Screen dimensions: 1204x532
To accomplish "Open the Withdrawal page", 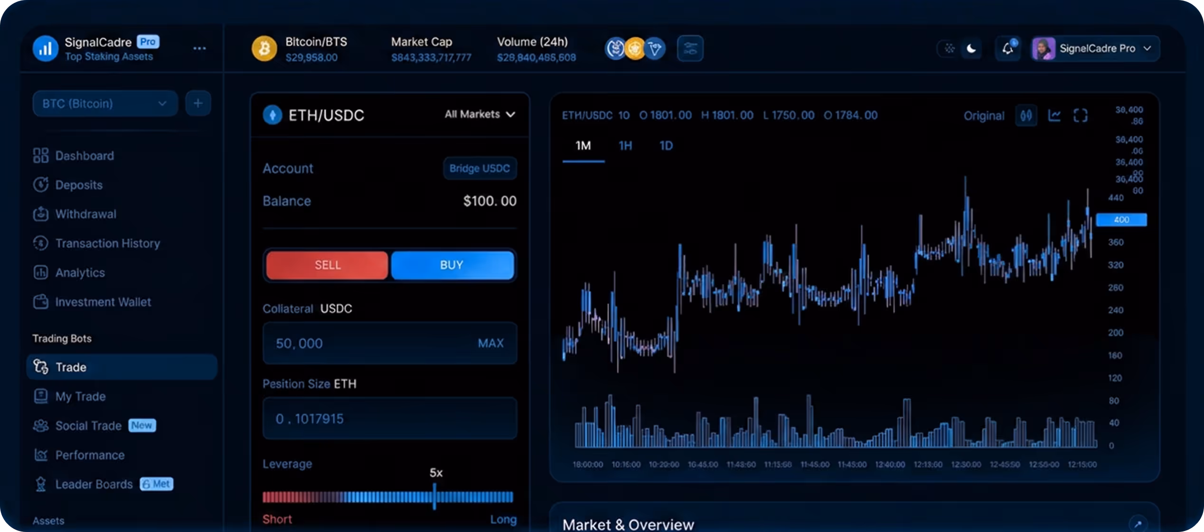I will click(x=75, y=214).
